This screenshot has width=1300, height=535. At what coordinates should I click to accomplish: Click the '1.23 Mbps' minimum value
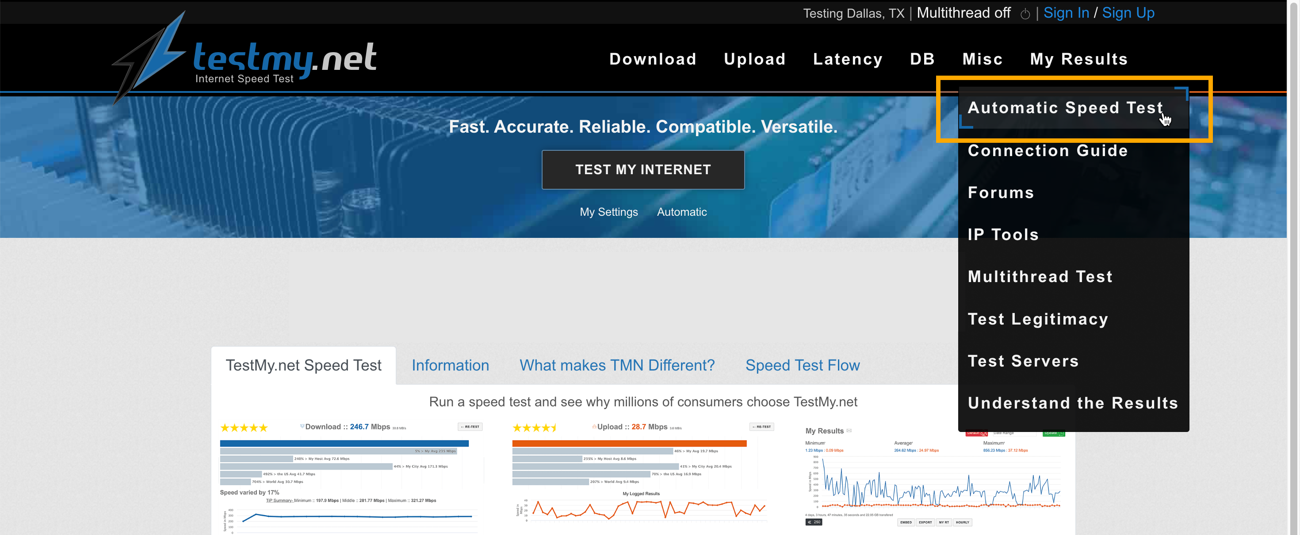[x=814, y=450]
